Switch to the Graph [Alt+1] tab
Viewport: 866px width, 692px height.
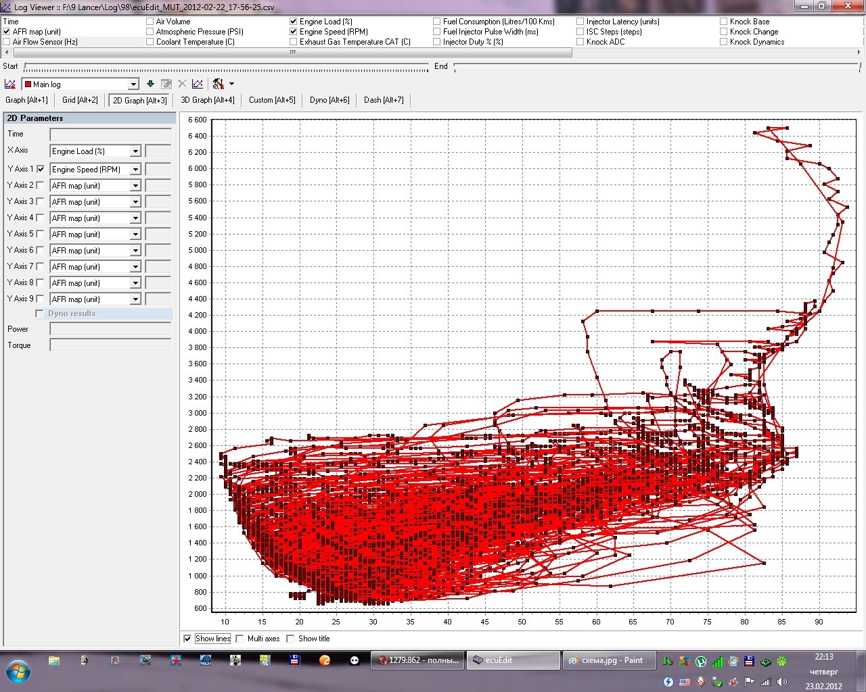tap(27, 100)
